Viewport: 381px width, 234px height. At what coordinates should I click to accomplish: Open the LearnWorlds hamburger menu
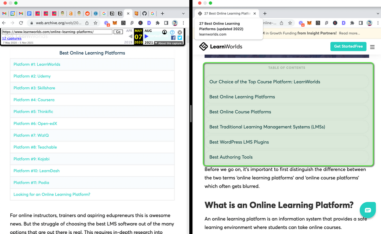click(372, 47)
